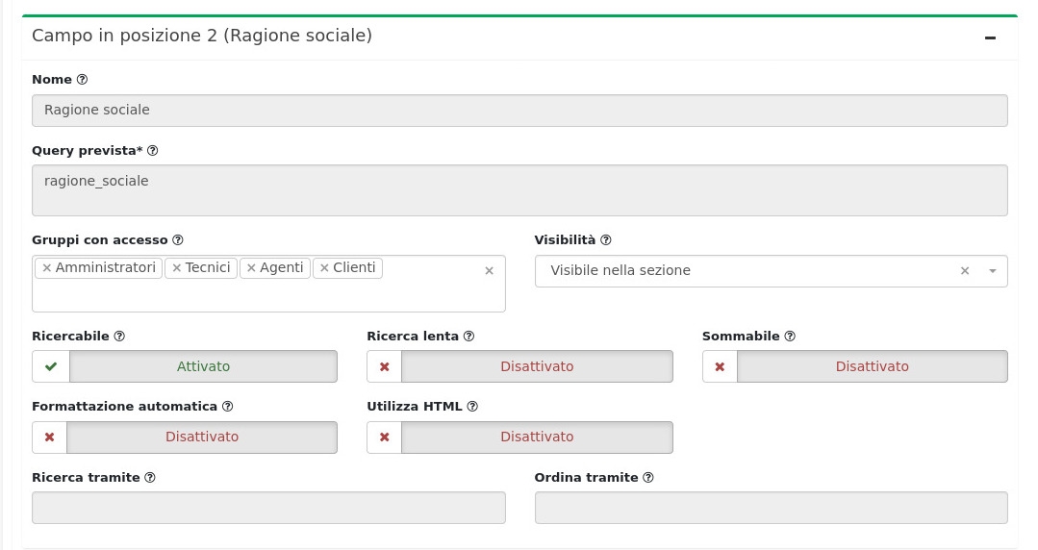Click the Ordina tramite input field
The height and width of the screenshot is (550, 1038).
tap(771, 508)
